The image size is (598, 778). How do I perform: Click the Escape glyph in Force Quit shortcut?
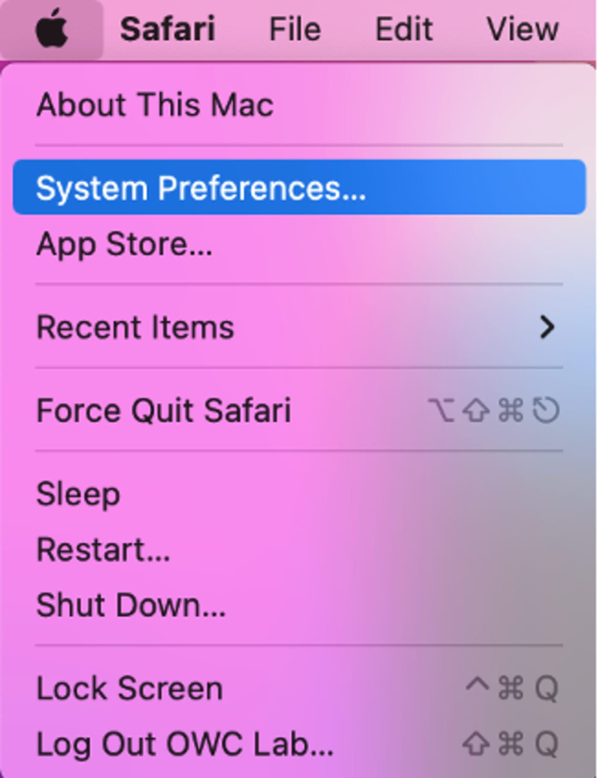[546, 411]
